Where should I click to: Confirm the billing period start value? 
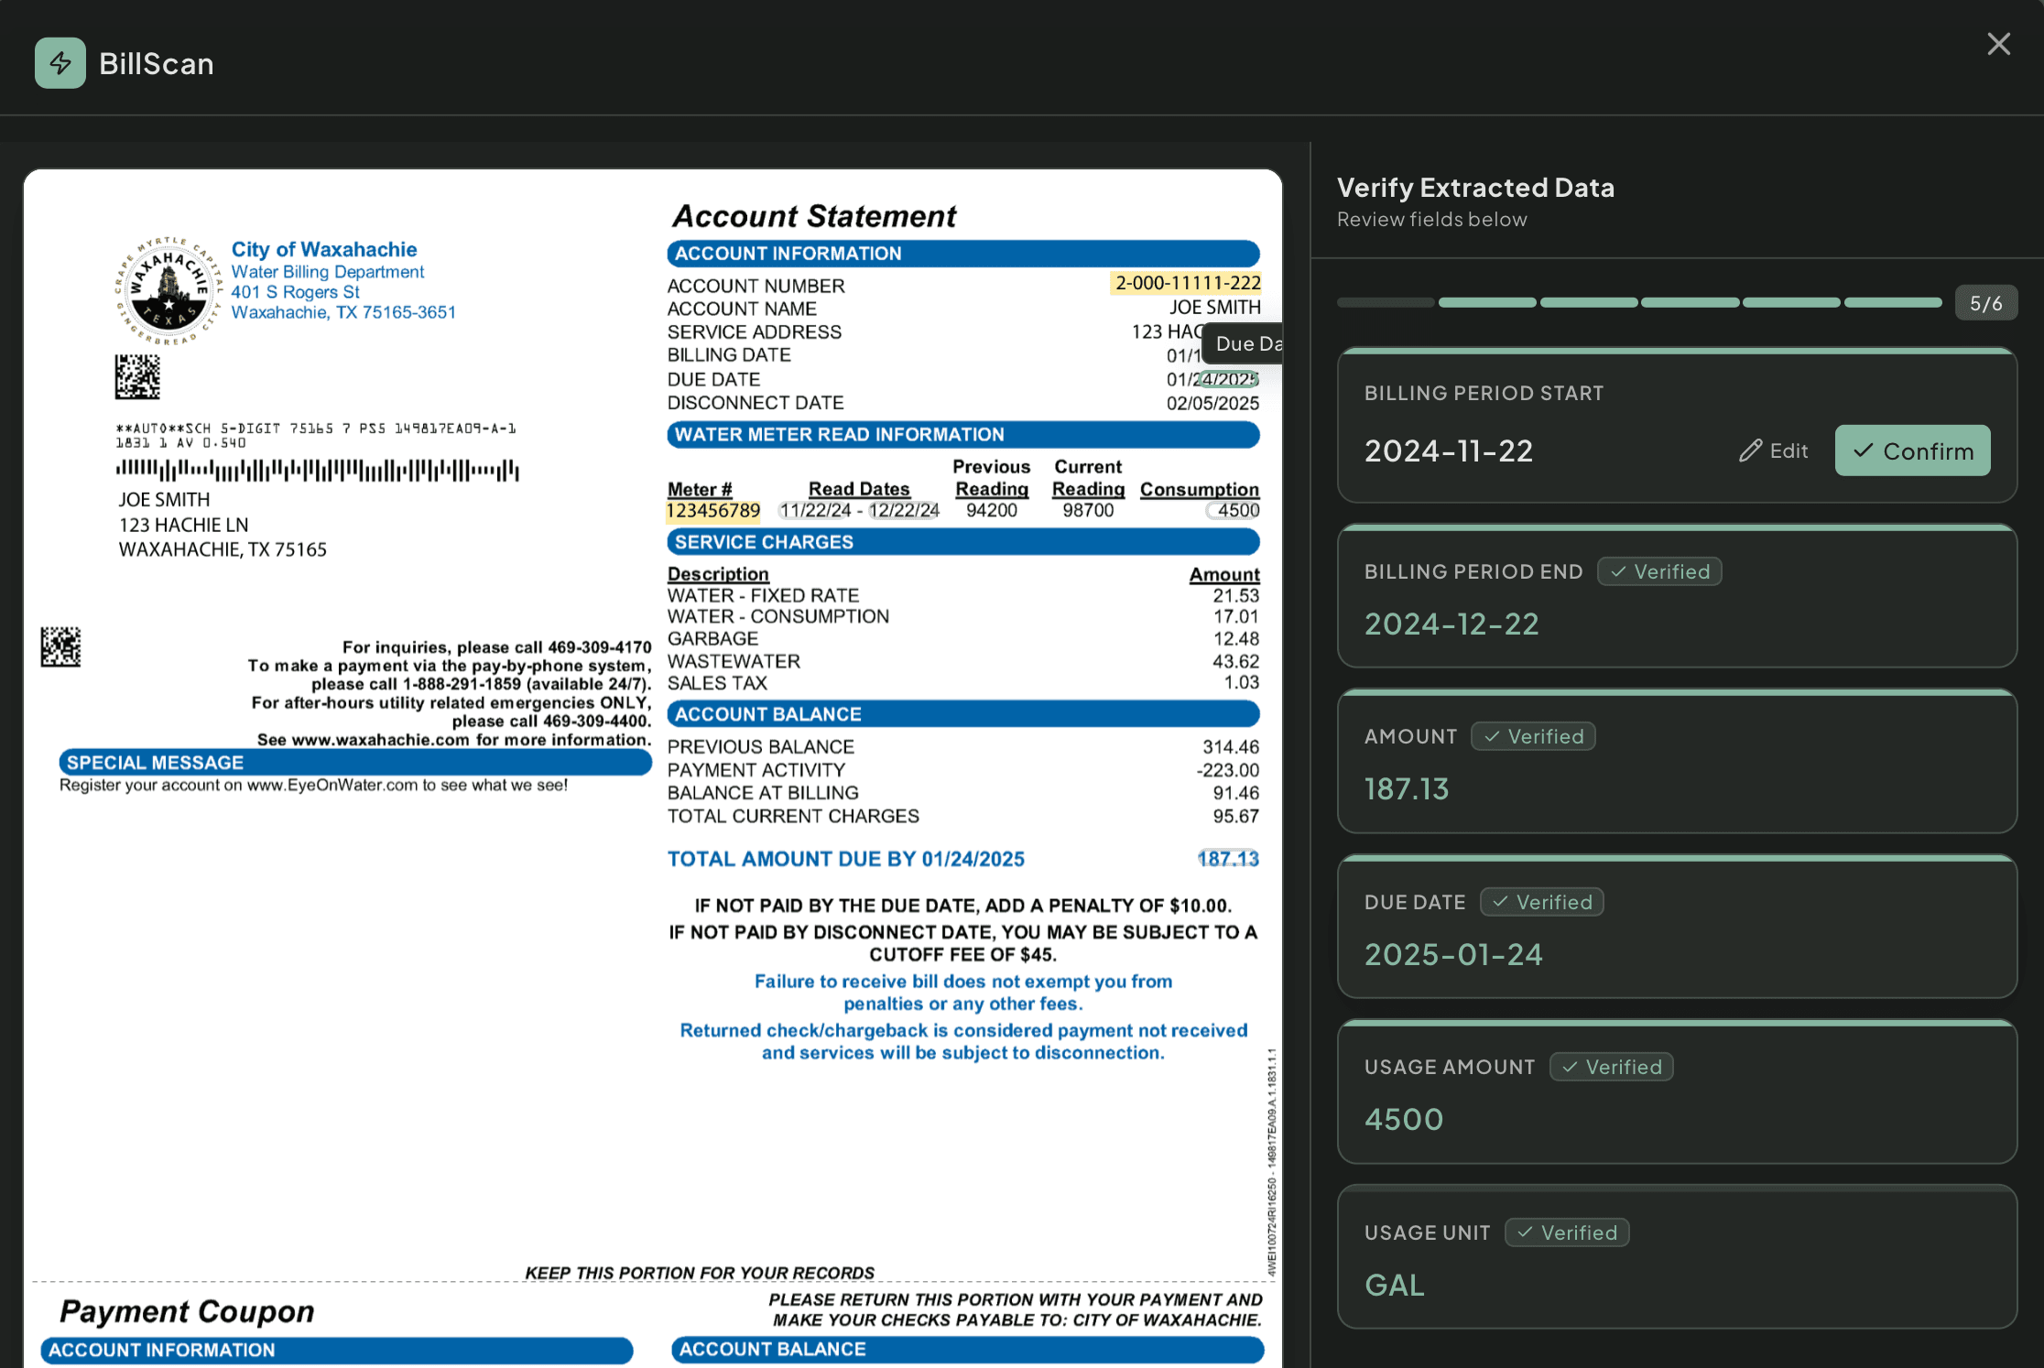click(x=1912, y=451)
